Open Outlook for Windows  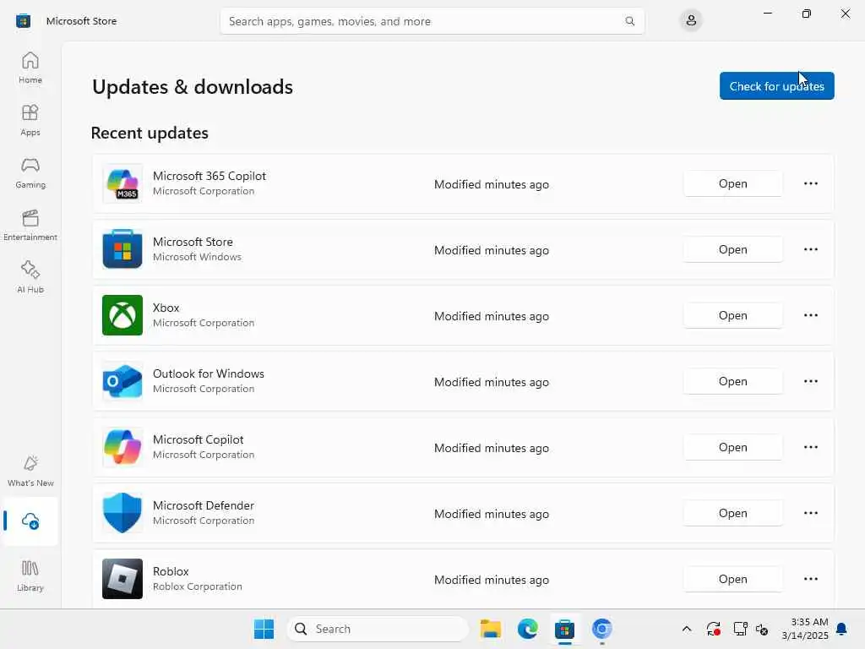[732, 381]
